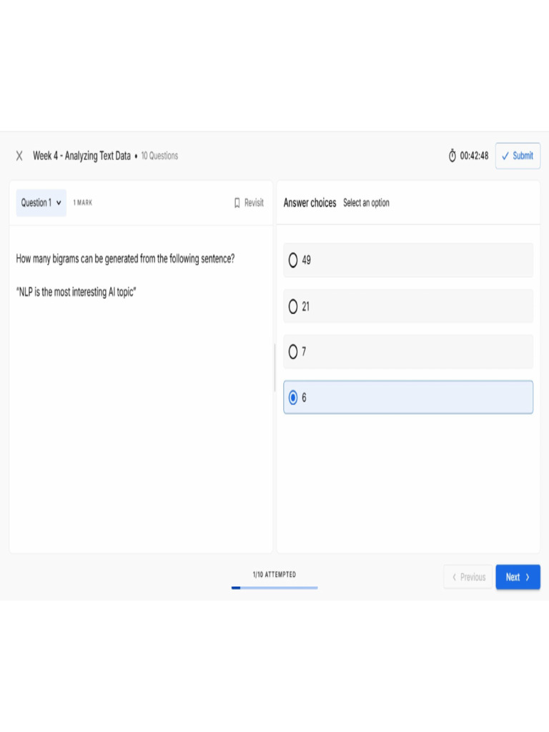Screen dimensions: 549x732
Task: Click the Revisit bookmark icon
Action: tap(237, 203)
